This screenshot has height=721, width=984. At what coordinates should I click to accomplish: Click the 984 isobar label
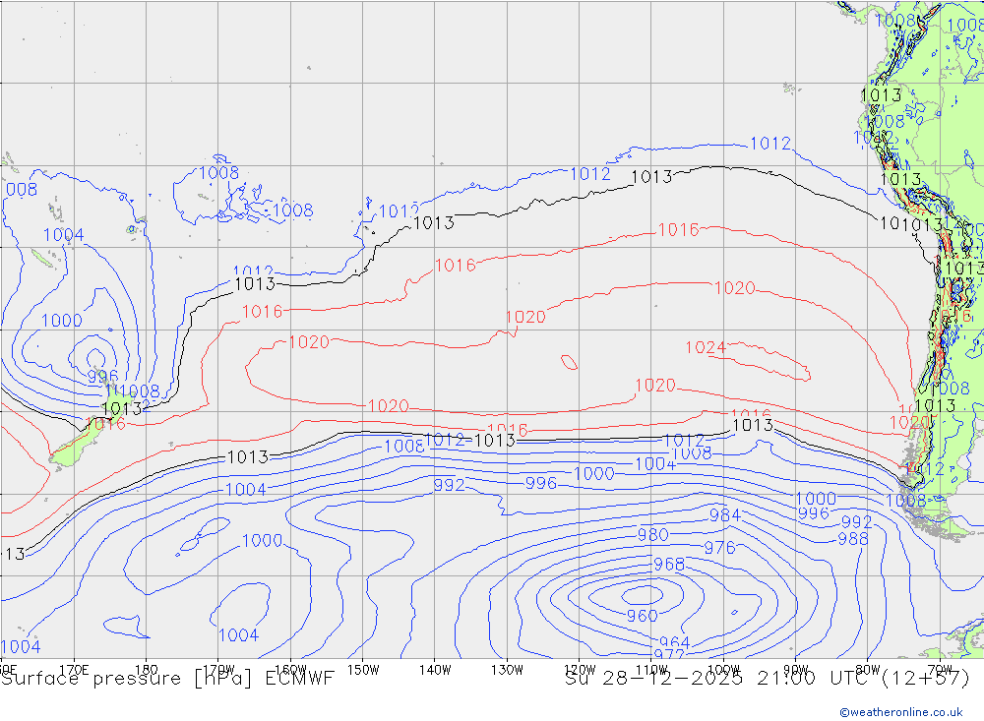725,515
